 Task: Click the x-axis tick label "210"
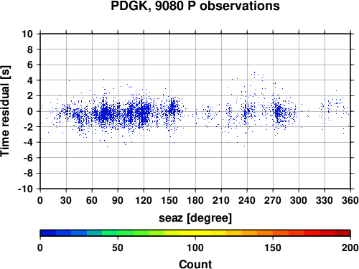click(221, 200)
